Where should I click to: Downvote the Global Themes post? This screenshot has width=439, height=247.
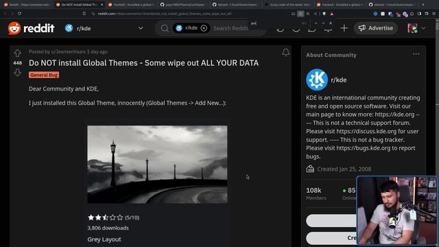tap(17, 73)
